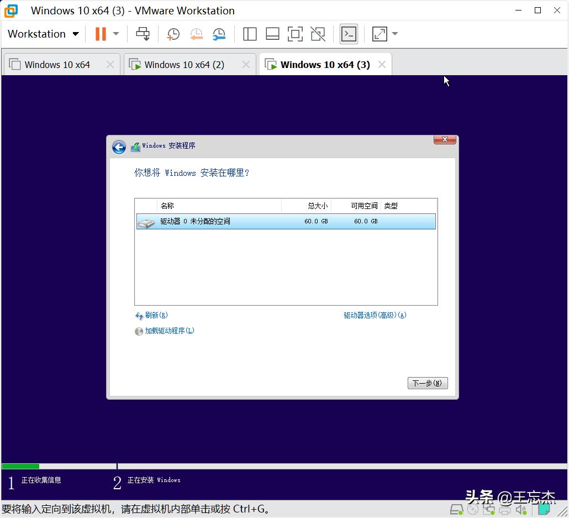The height and width of the screenshot is (518, 569).
Task: Open the fit guest display dropdown arrow
Action: [394, 34]
